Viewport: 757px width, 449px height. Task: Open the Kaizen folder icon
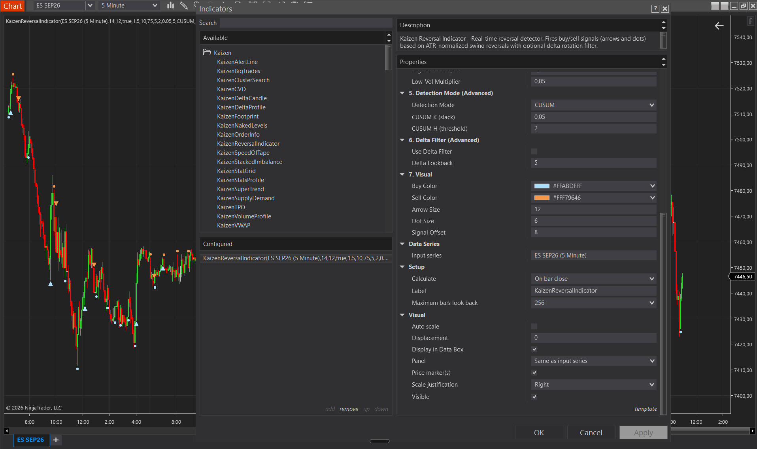pyautogui.click(x=207, y=52)
